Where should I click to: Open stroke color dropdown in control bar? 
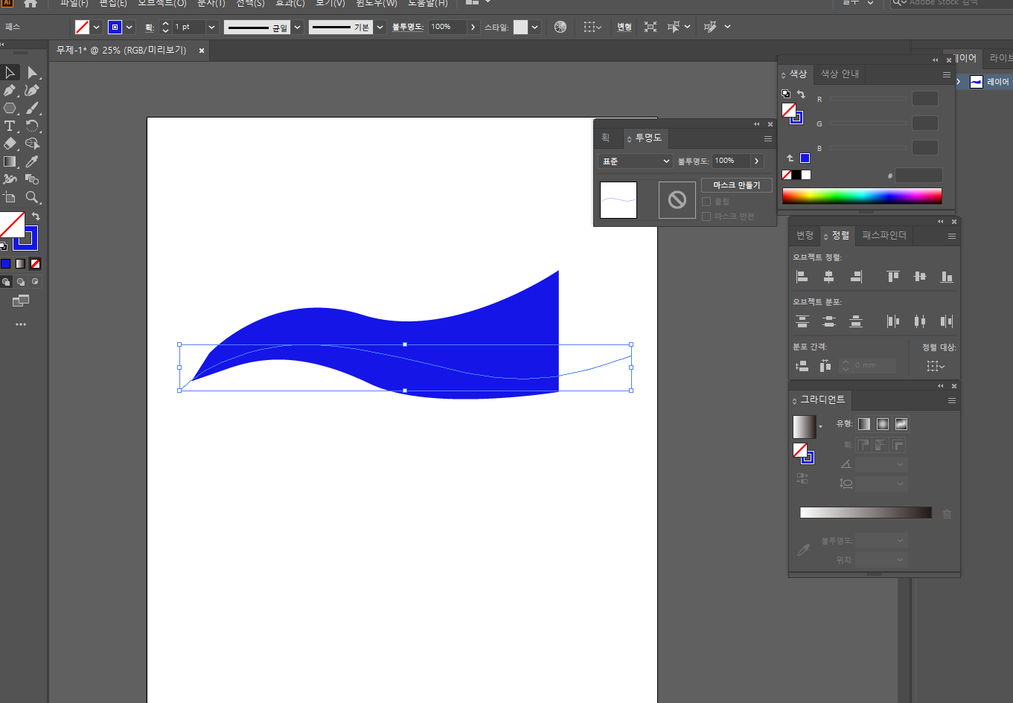pos(130,27)
